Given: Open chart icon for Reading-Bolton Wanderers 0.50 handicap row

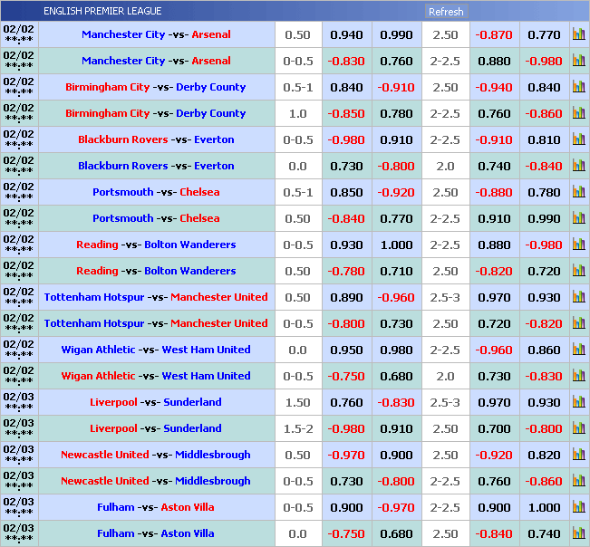Looking at the screenshot, I should (578, 271).
